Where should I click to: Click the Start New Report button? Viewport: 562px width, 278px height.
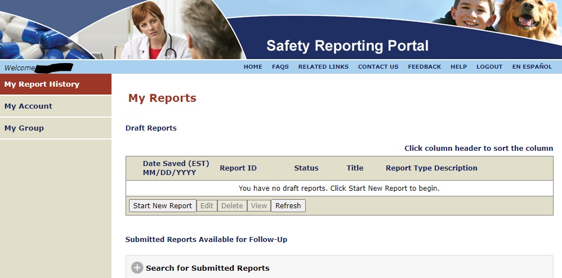(163, 206)
